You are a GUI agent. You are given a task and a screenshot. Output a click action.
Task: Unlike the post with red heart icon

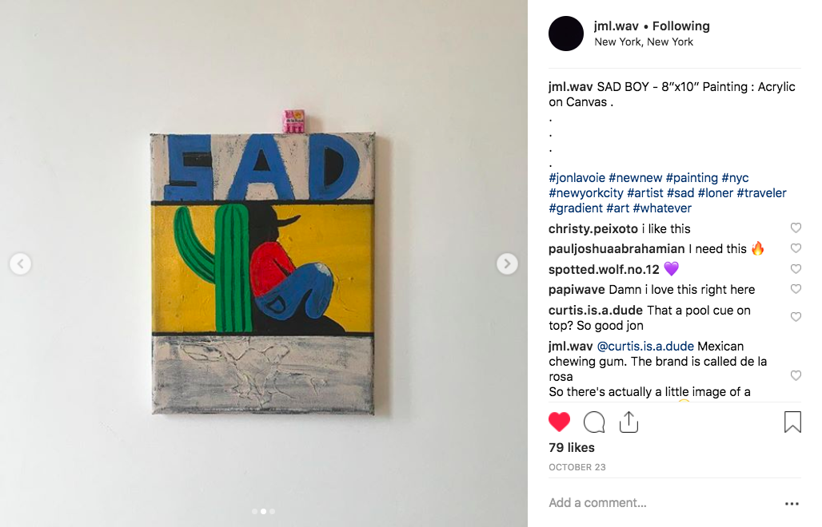pos(559,422)
